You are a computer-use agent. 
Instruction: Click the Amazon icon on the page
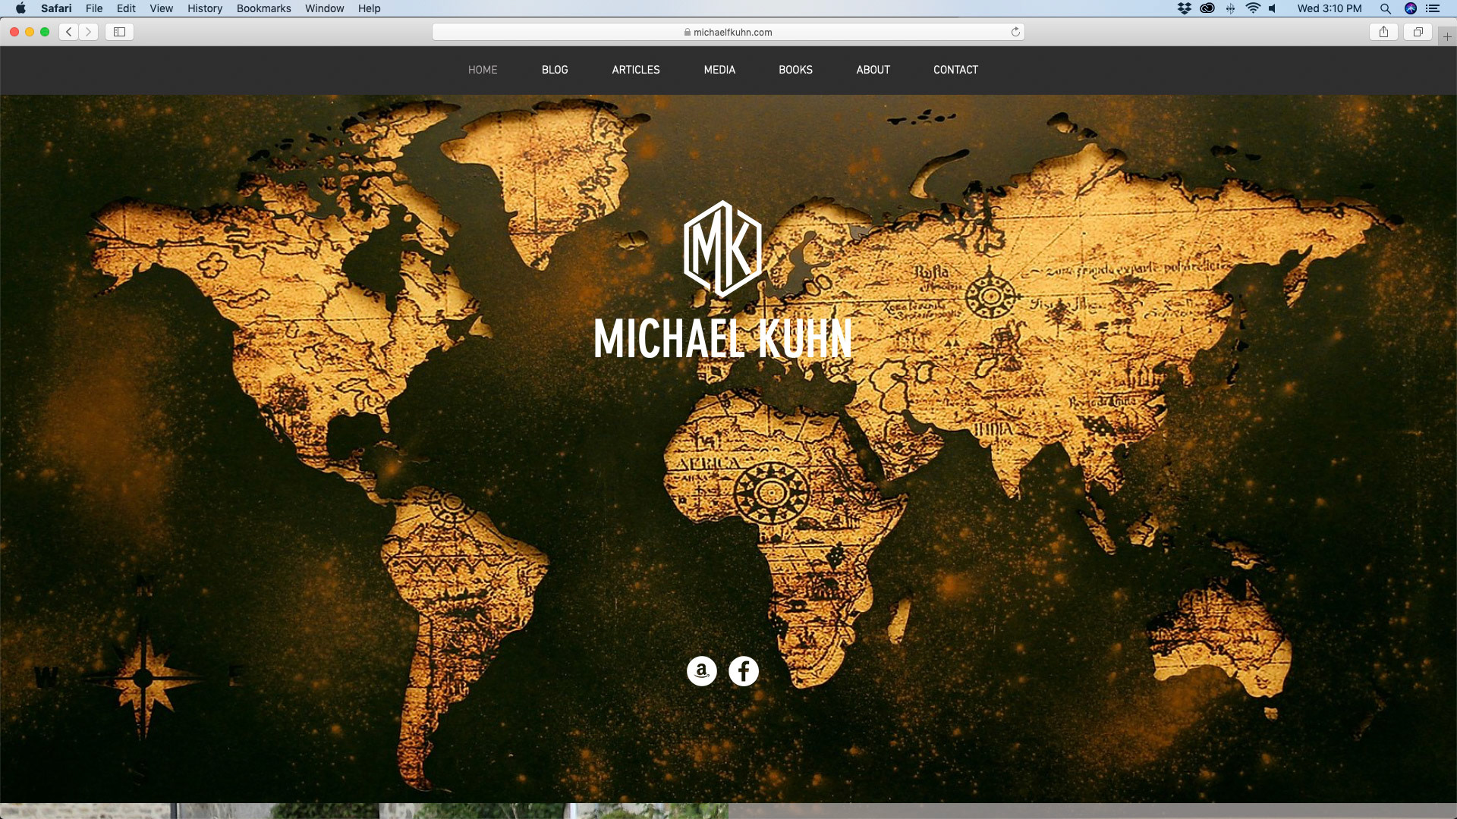pos(701,671)
